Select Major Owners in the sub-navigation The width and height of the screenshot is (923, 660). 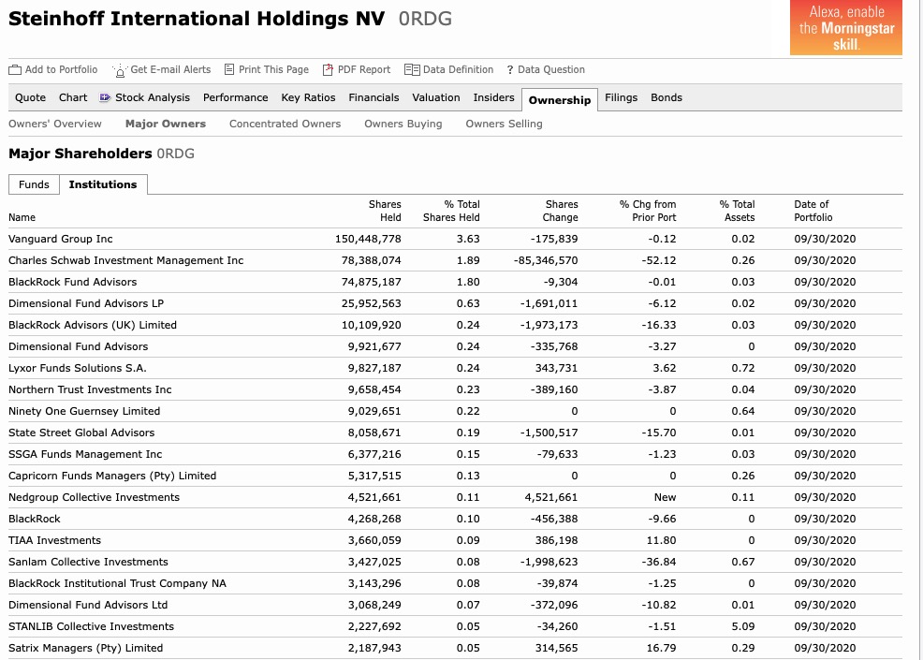click(x=165, y=123)
